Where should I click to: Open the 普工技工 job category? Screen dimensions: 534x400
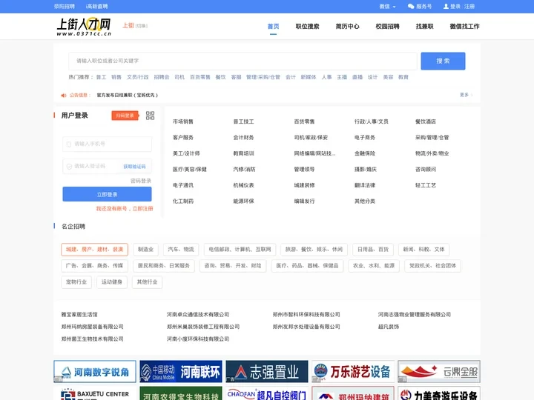pos(243,121)
